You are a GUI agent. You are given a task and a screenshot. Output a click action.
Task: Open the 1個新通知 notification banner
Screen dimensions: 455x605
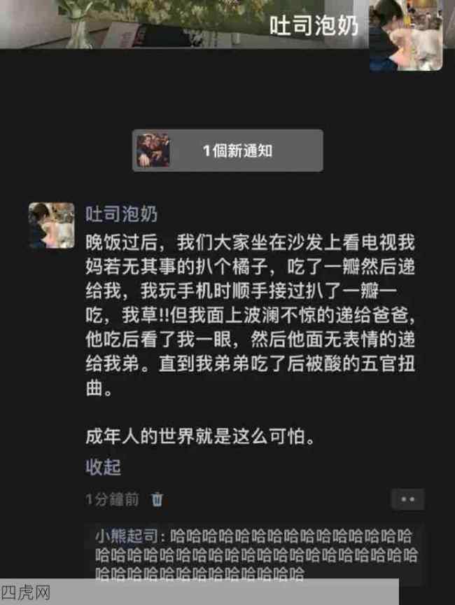(227, 151)
